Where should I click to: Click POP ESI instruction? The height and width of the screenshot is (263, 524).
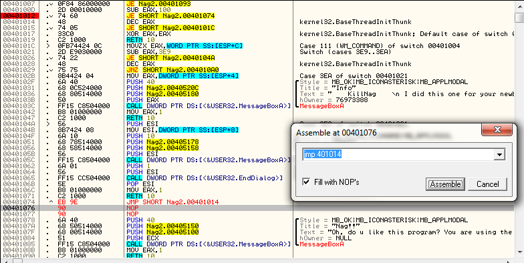(x=140, y=184)
